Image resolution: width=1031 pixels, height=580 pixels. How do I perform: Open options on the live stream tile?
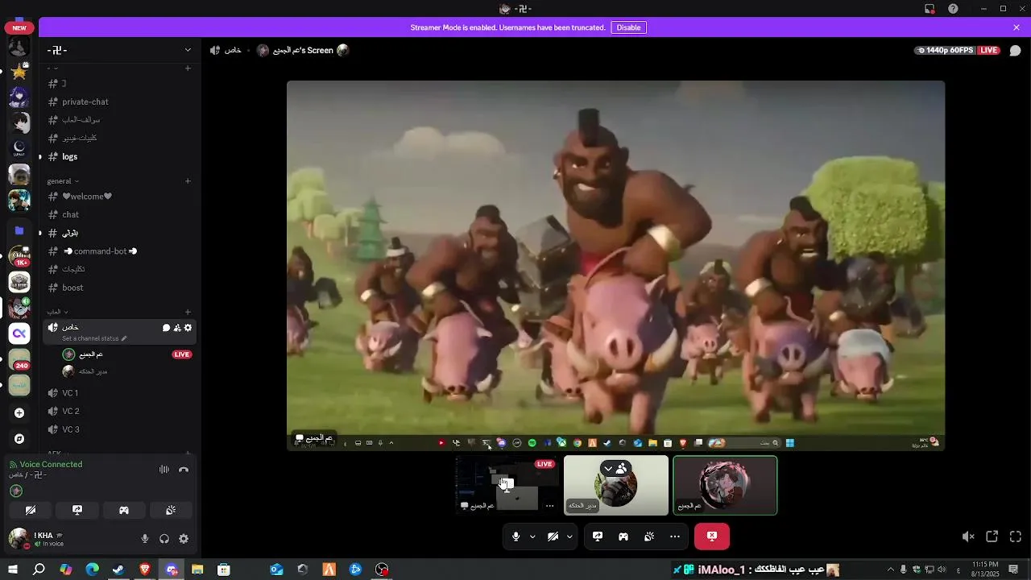pyautogui.click(x=549, y=506)
